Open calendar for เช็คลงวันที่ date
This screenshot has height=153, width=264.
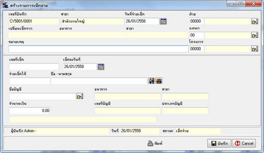[x=101, y=67]
